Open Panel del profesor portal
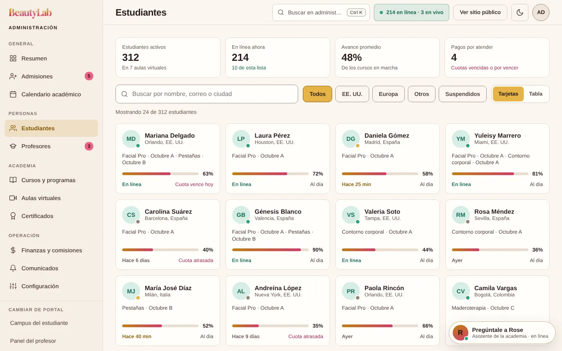Image resolution: width=562 pixels, height=351 pixels. click(x=51, y=341)
